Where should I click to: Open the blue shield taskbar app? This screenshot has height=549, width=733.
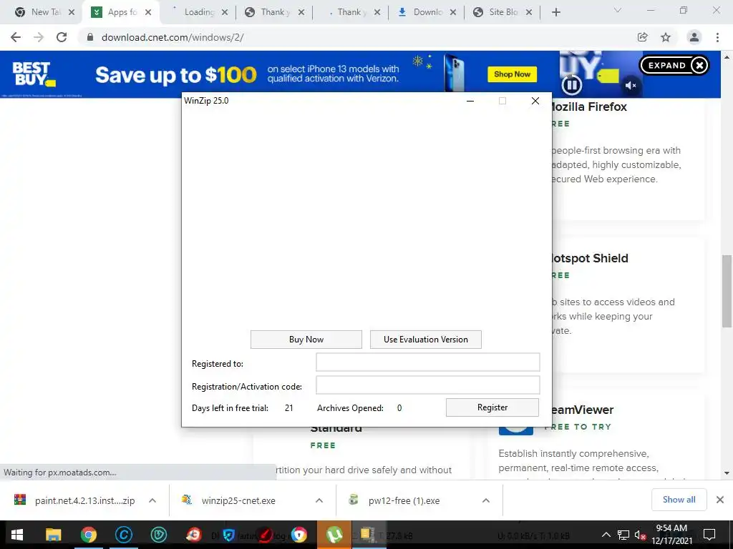point(228,535)
